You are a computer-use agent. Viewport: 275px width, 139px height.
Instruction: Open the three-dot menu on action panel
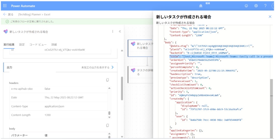pos(112,32)
